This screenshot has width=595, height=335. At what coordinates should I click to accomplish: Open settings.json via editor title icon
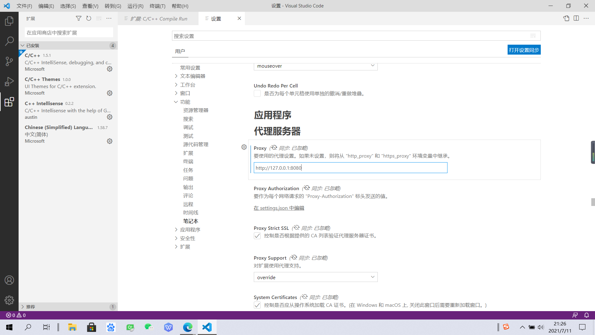[566, 18]
